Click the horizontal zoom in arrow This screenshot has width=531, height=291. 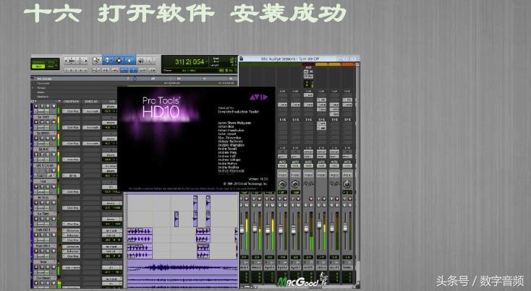(x=86, y=60)
